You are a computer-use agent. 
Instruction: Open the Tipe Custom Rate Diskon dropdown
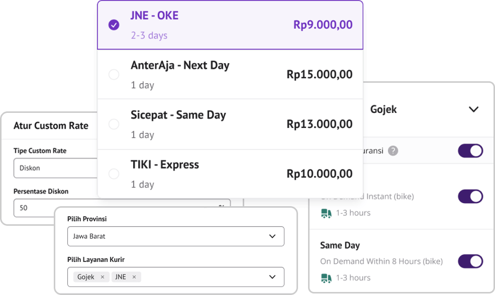56,168
